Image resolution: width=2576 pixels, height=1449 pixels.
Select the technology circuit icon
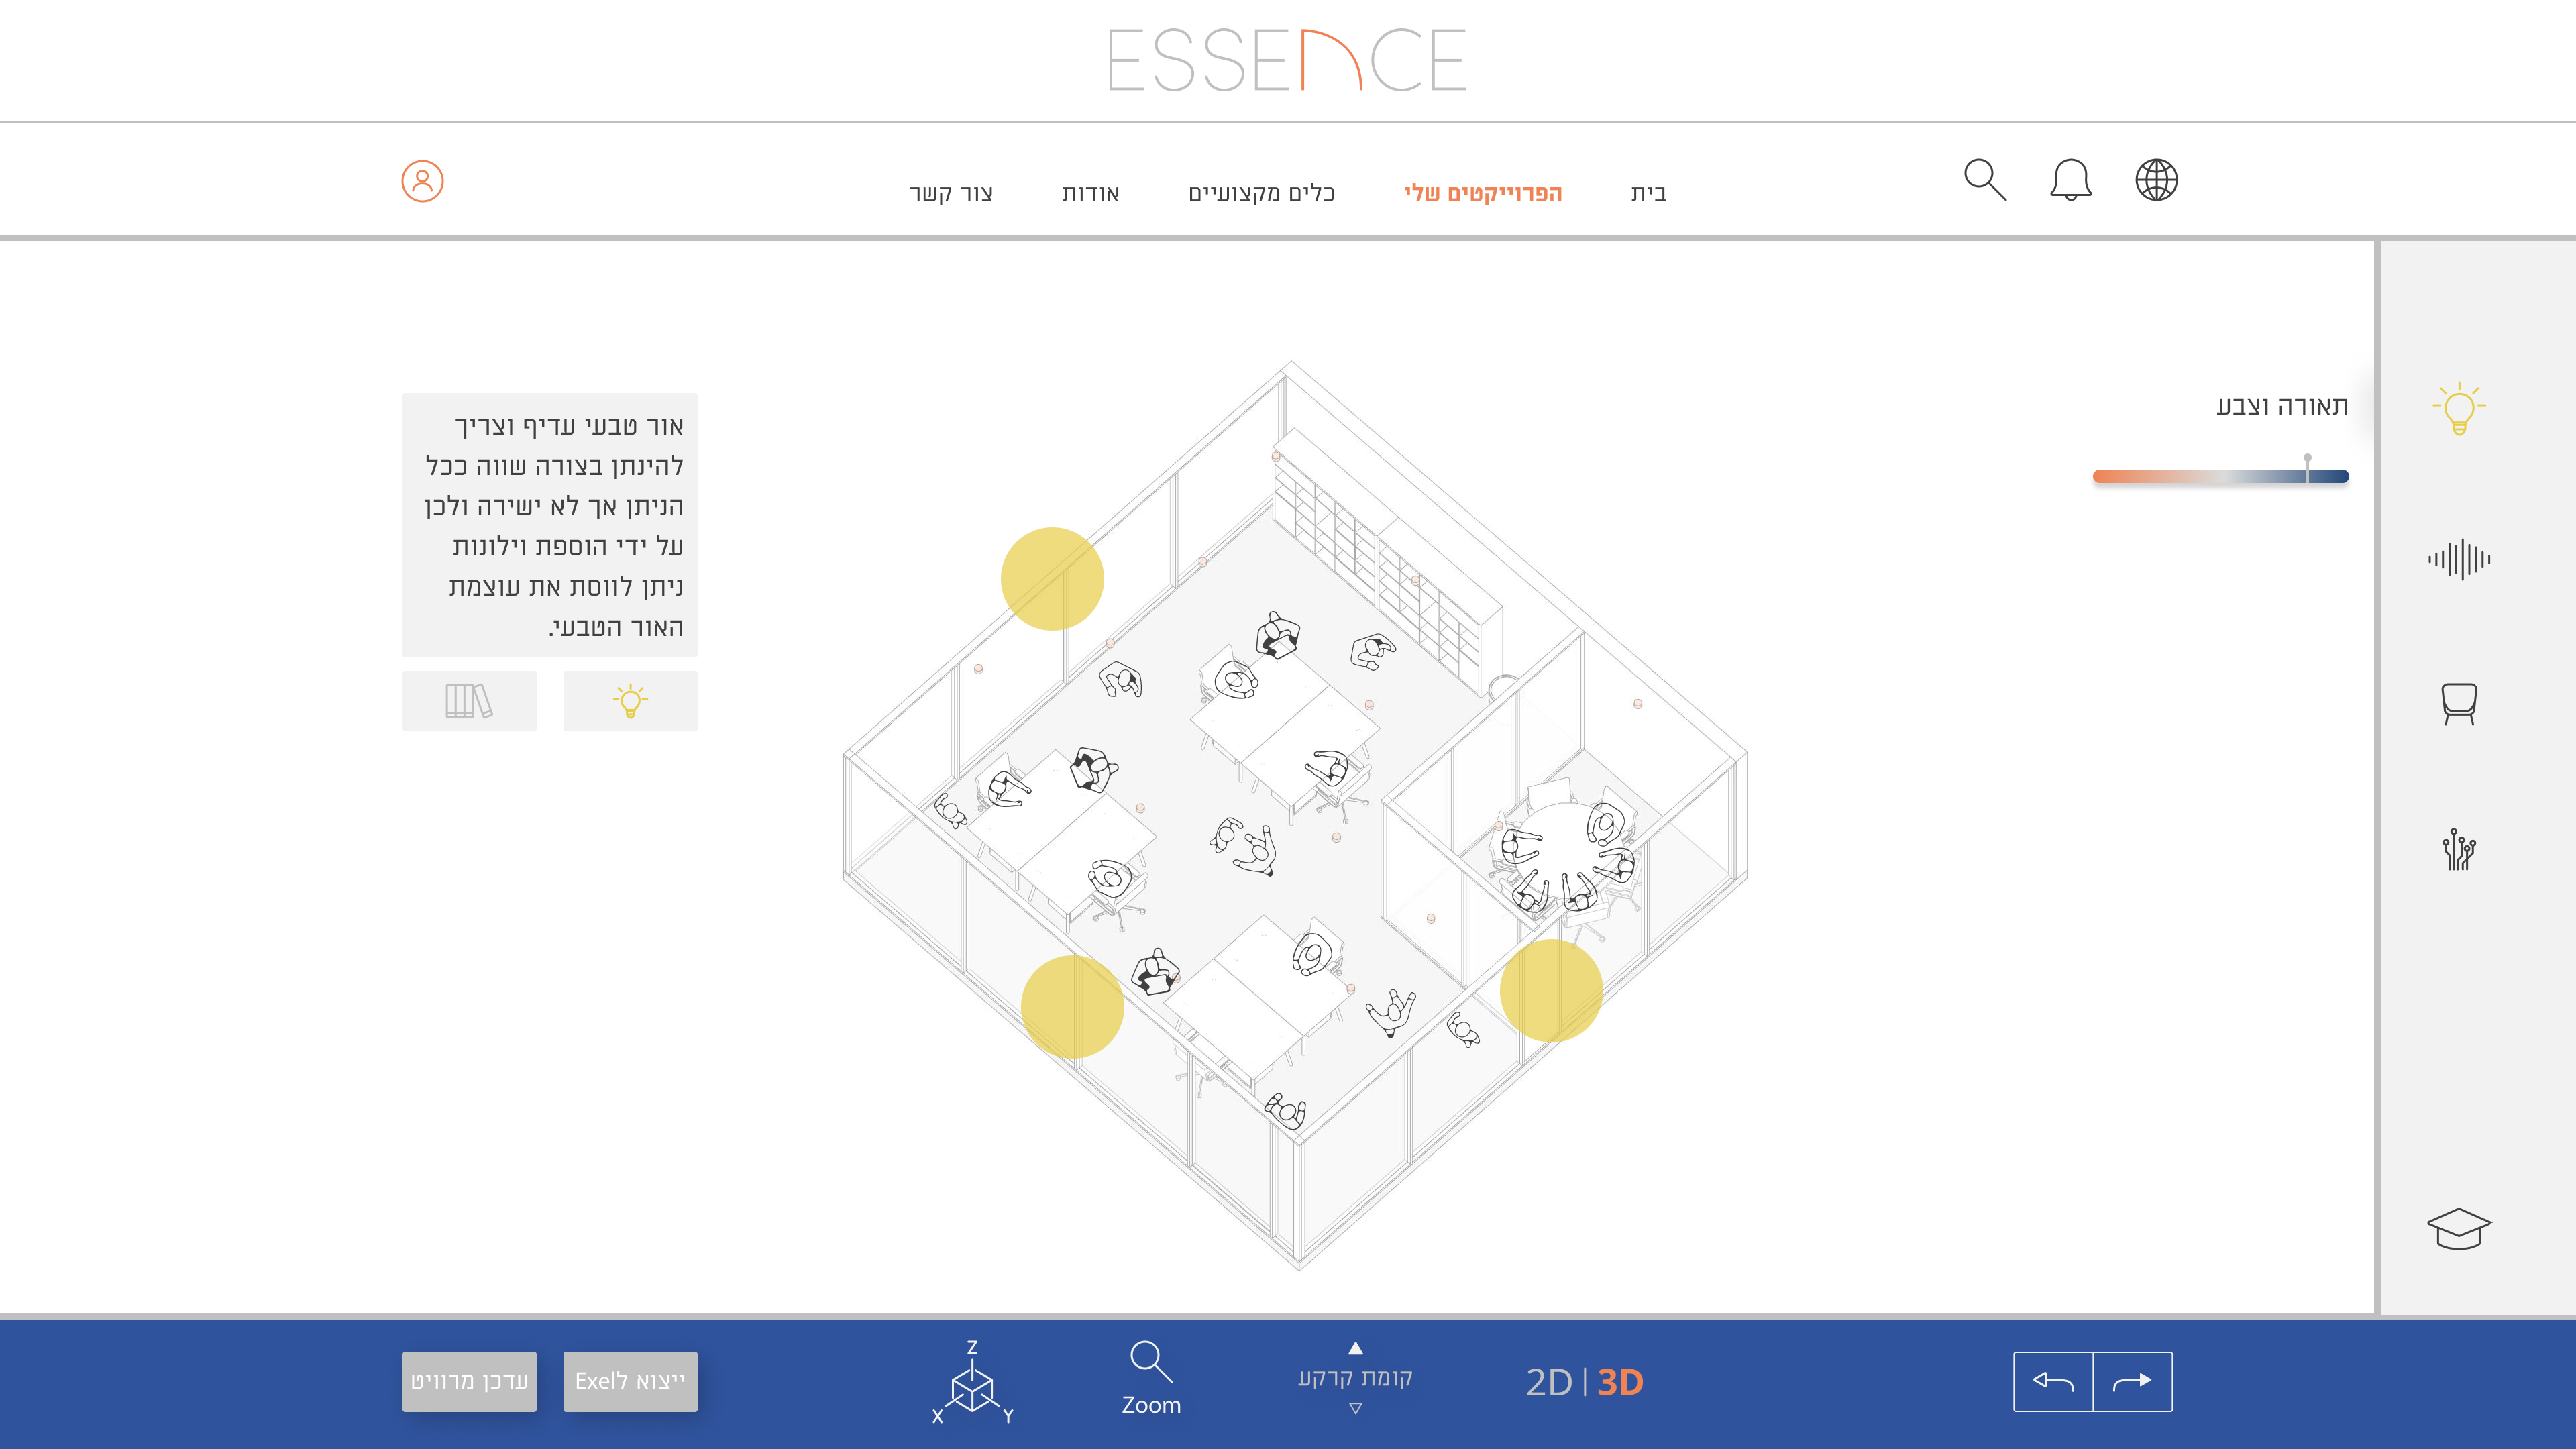(x=2458, y=851)
